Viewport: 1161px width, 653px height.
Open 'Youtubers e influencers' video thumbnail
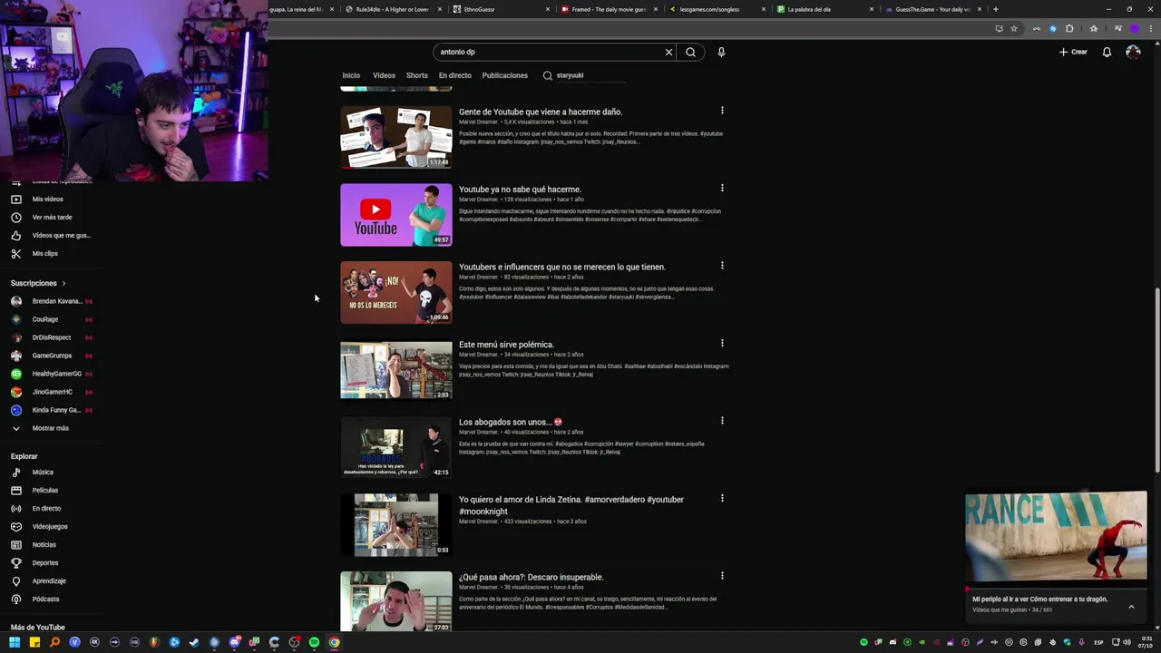click(395, 292)
